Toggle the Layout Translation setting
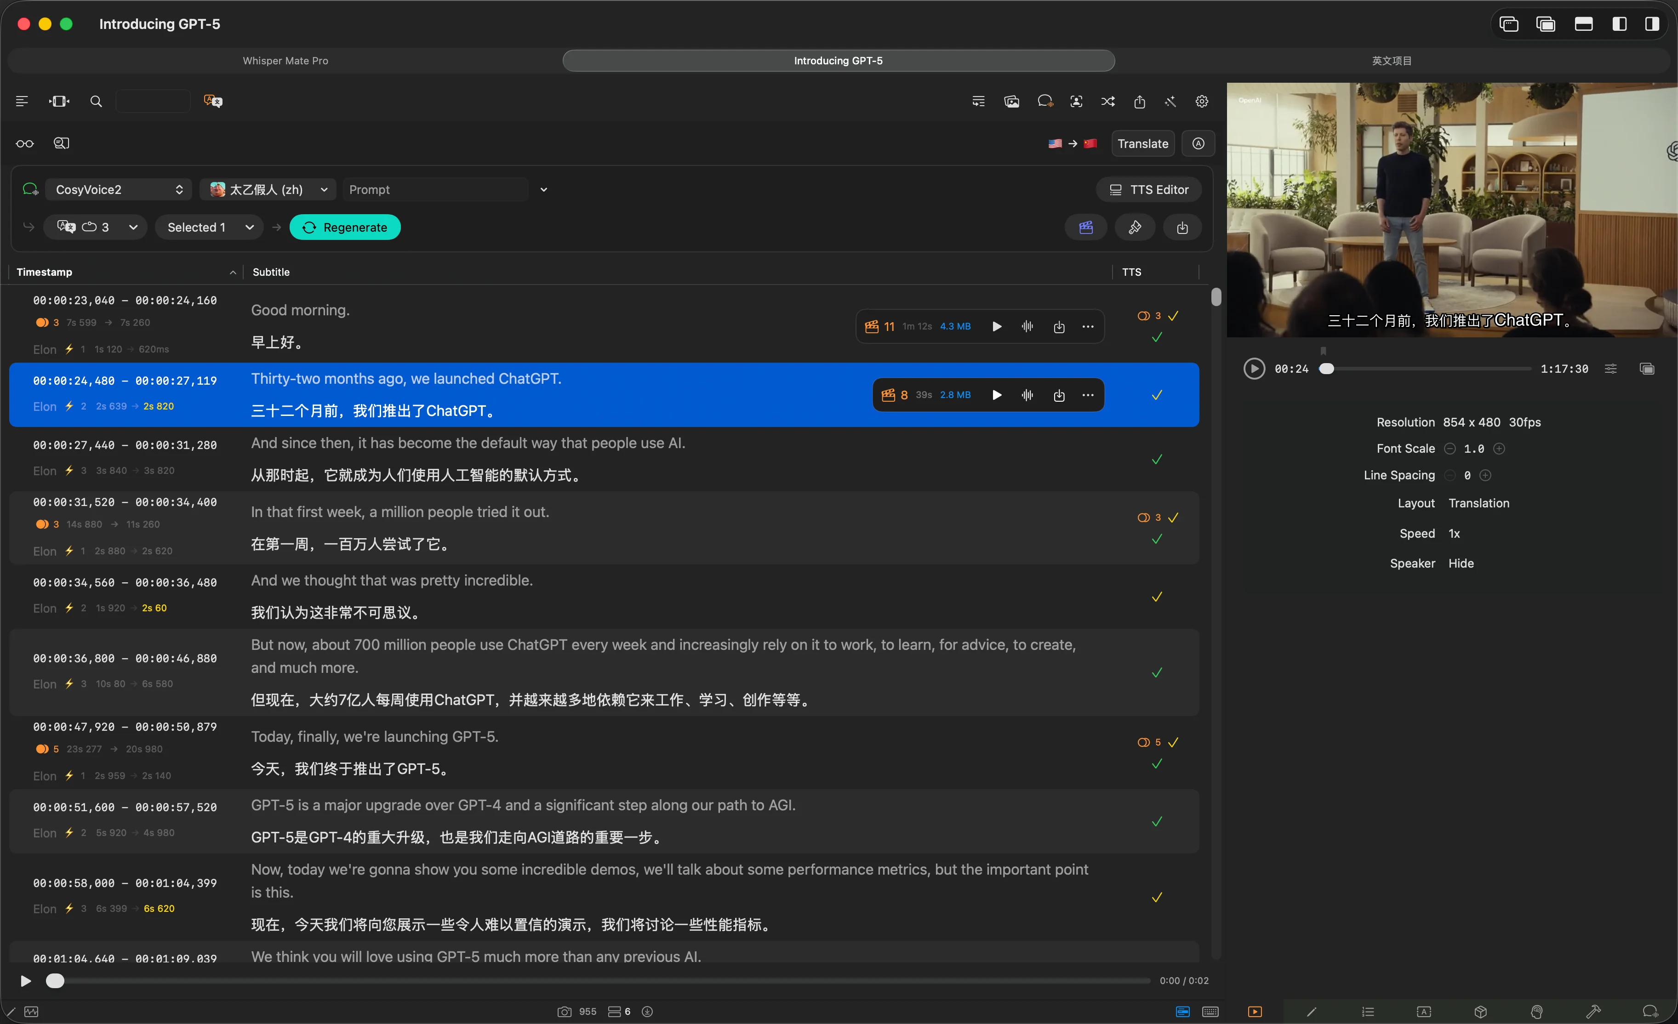This screenshot has height=1024, width=1678. [1478, 503]
